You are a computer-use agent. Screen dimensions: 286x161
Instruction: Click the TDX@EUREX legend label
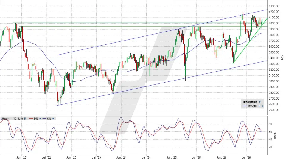pyautogui.click(x=250, y=102)
